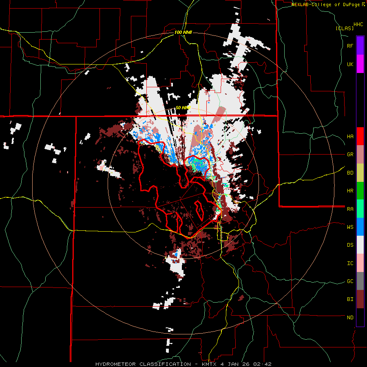Click the GC legend label
367x367 pixels.
350,281
